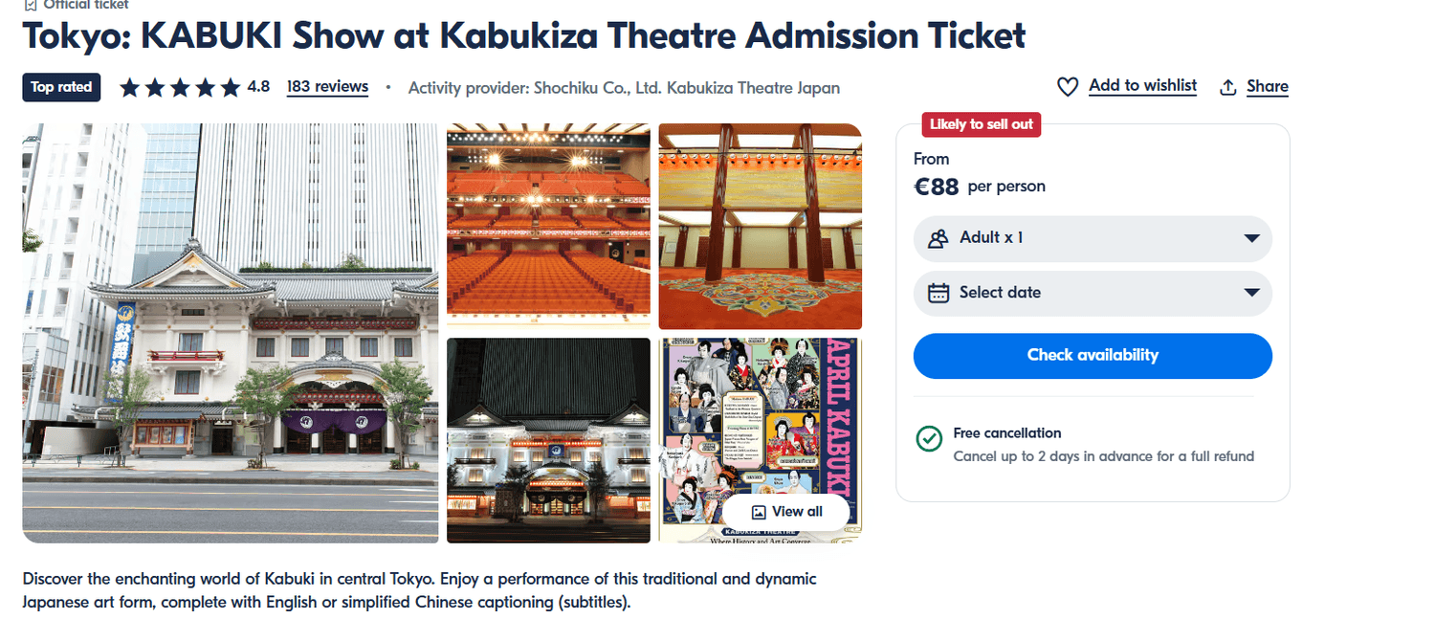The image size is (1435, 619).
Task: Click the green free cancellation checkmark icon
Action: (929, 439)
